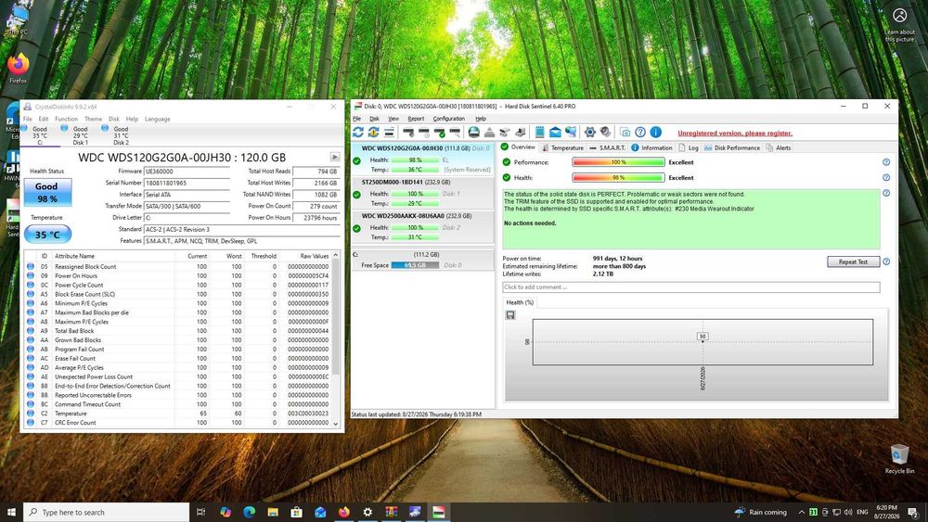Open the Recycle Bin desktop icon
The height and width of the screenshot is (522, 928).
899,459
